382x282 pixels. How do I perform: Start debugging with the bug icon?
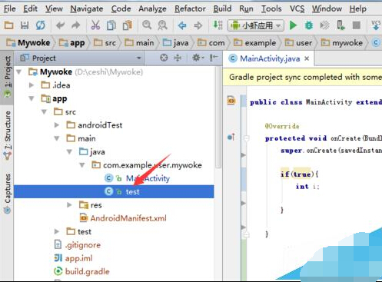(x=309, y=25)
